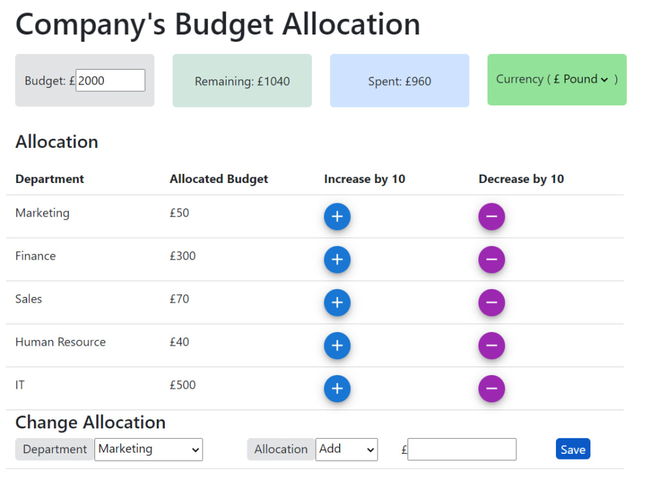651x489 pixels.
Task: Click the minus icon for Finance
Action: pyautogui.click(x=492, y=260)
